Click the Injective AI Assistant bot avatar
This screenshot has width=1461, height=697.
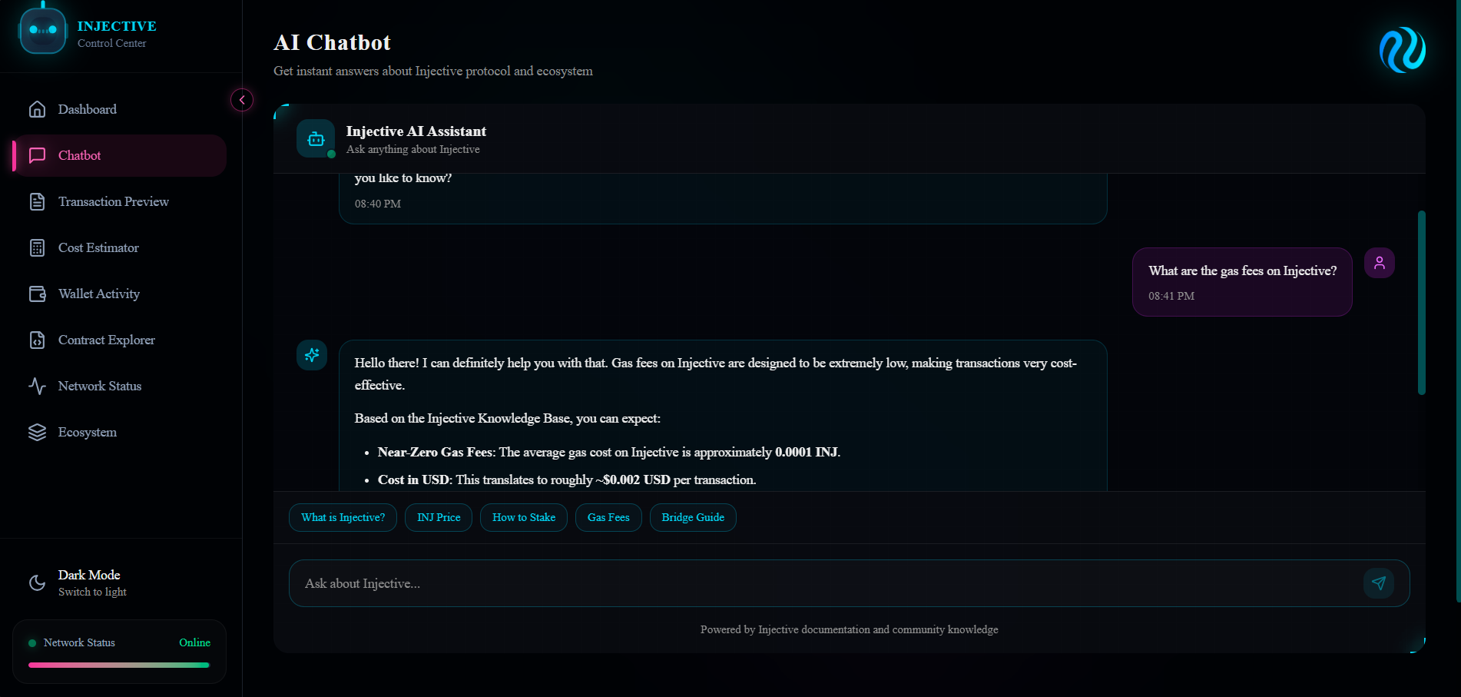(316, 138)
